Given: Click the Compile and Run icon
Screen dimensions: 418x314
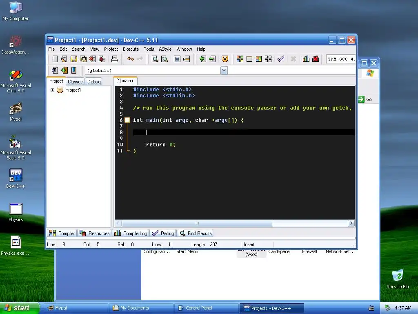Looking at the screenshot, I should [258, 59].
